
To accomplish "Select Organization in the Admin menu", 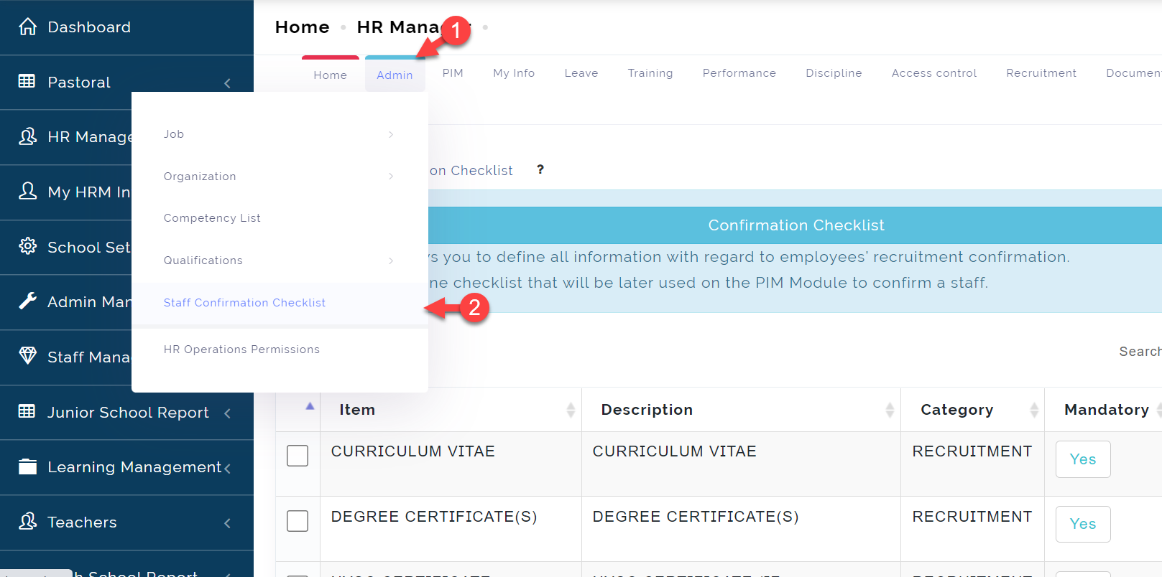I will pyautogui.click(x=280, y=177).
